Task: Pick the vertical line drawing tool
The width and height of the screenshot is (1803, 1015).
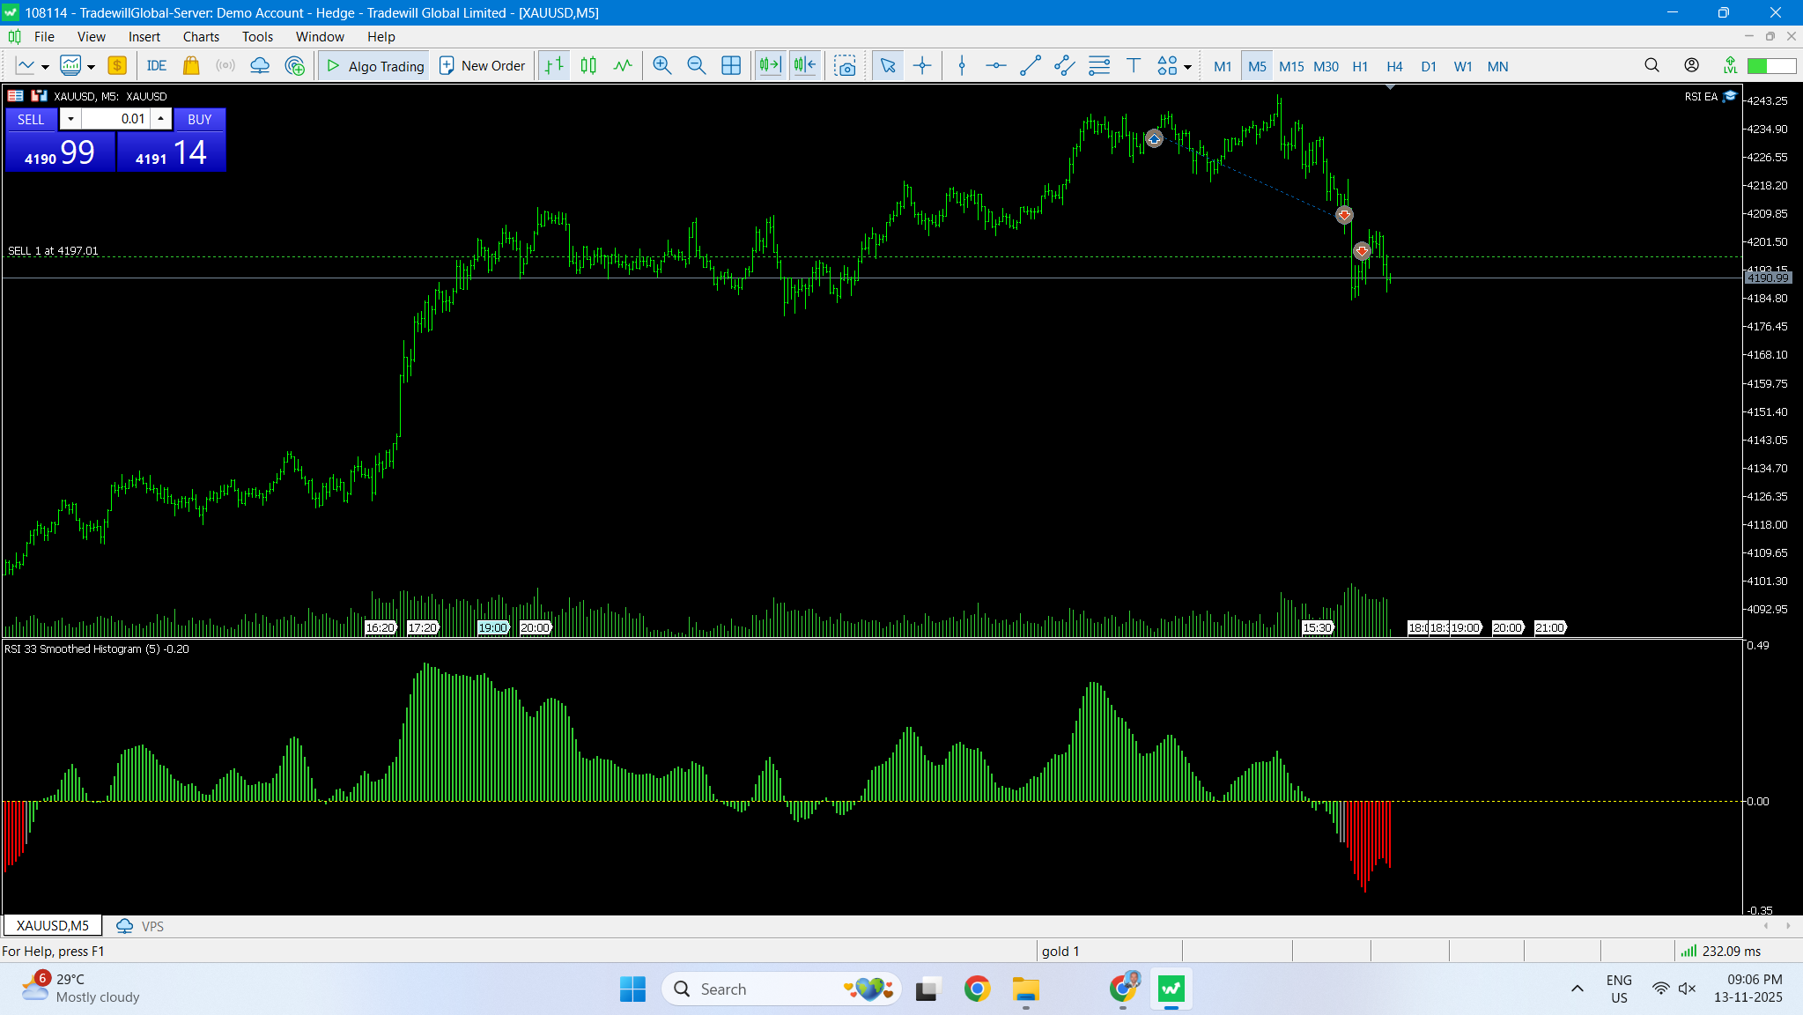Action: pos(962,66)
